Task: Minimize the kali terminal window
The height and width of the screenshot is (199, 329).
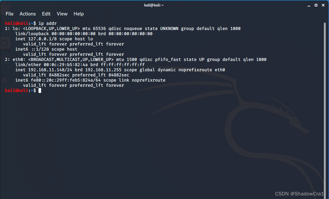Action: [x=309, y=5]
